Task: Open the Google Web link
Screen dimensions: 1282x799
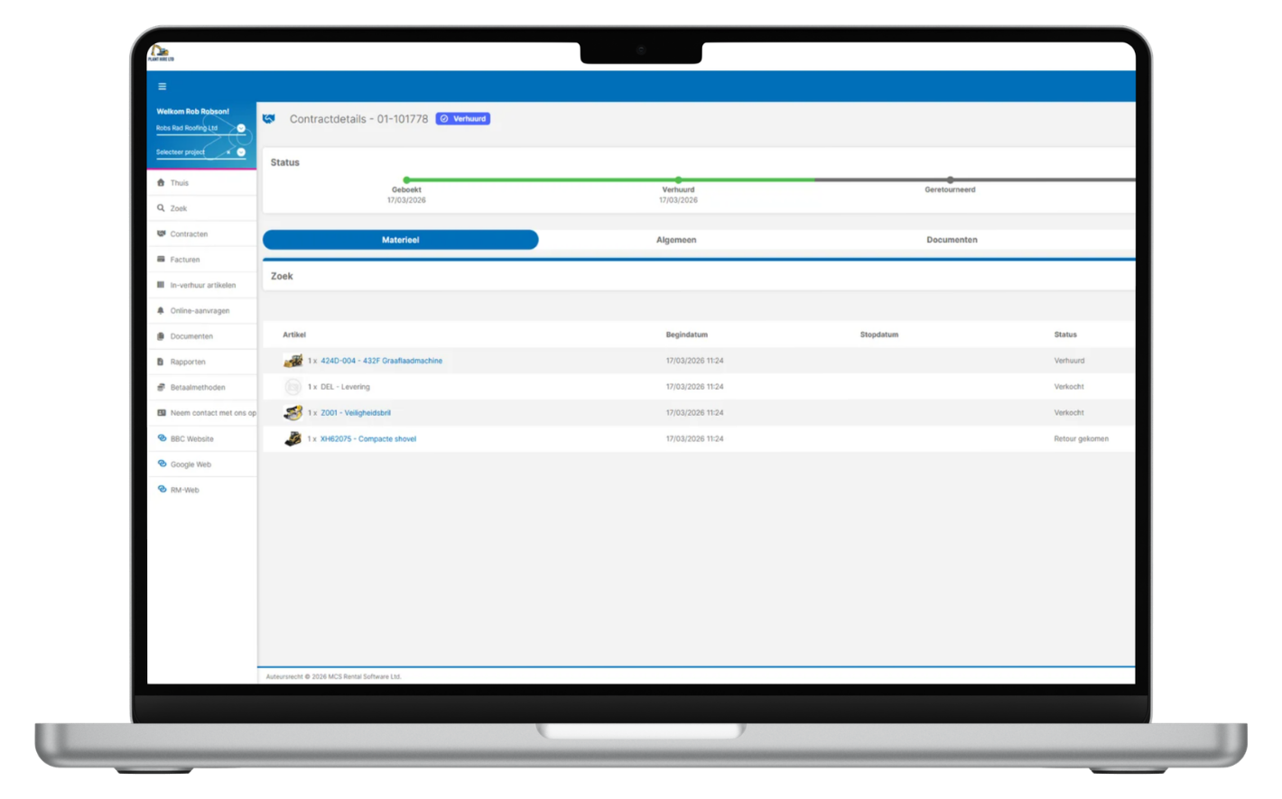Action: pyautogui.click(x=190, y=464)
